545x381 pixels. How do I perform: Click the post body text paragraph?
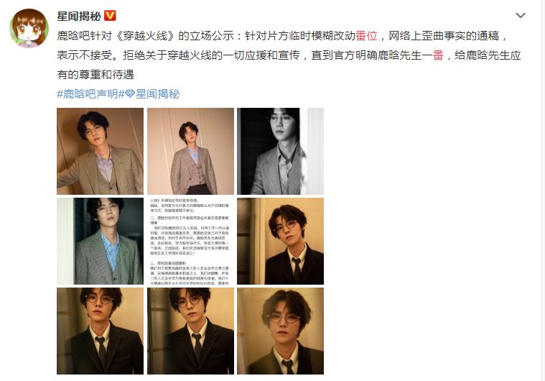[289, 55]
